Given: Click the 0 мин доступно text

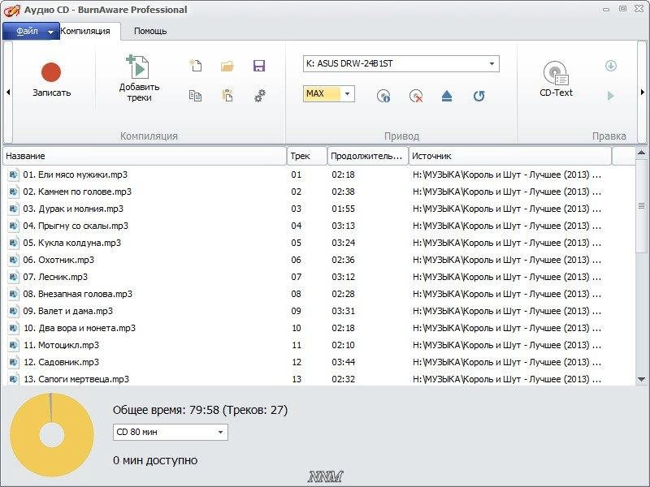Looking at the screenshot, I should pyautogui.click(x=155, y=460).
